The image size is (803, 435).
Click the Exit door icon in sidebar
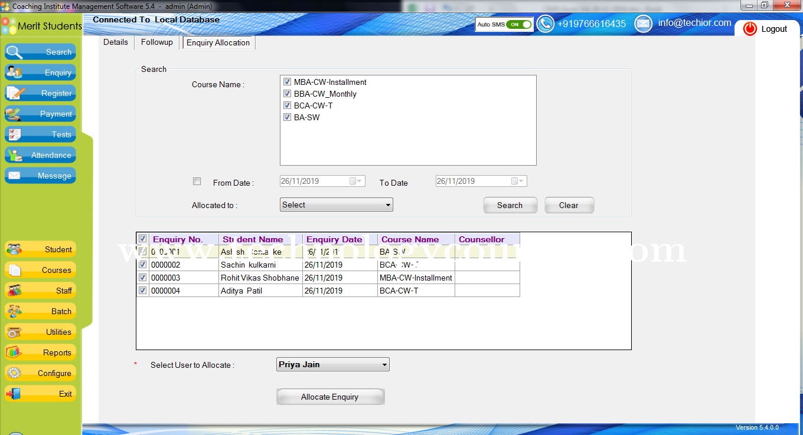pos(14,394)
